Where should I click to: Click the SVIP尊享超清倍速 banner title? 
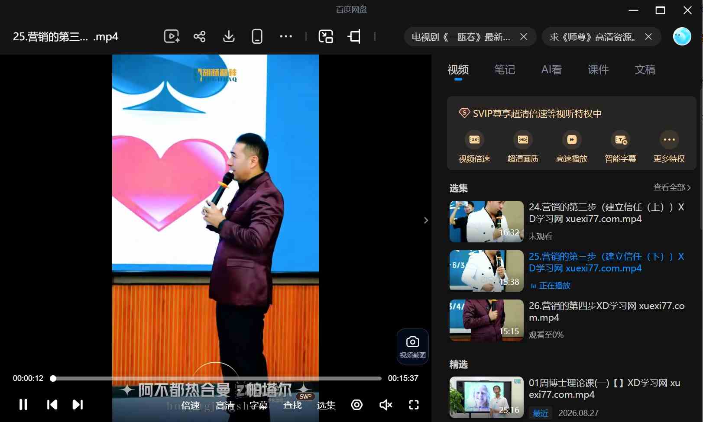pyautogui.click(x=537, y=113)
